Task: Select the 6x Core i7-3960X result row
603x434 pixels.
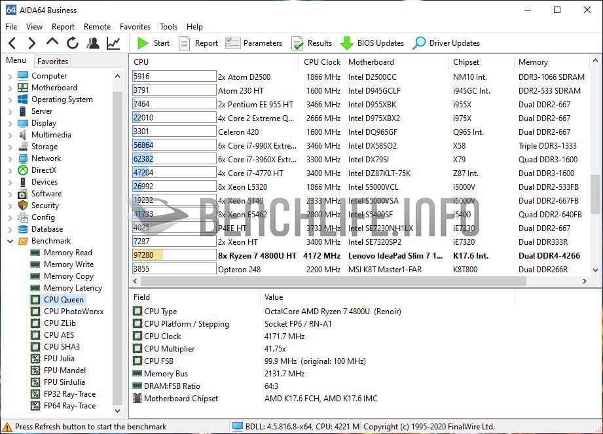Action: (x=359, y=159)
